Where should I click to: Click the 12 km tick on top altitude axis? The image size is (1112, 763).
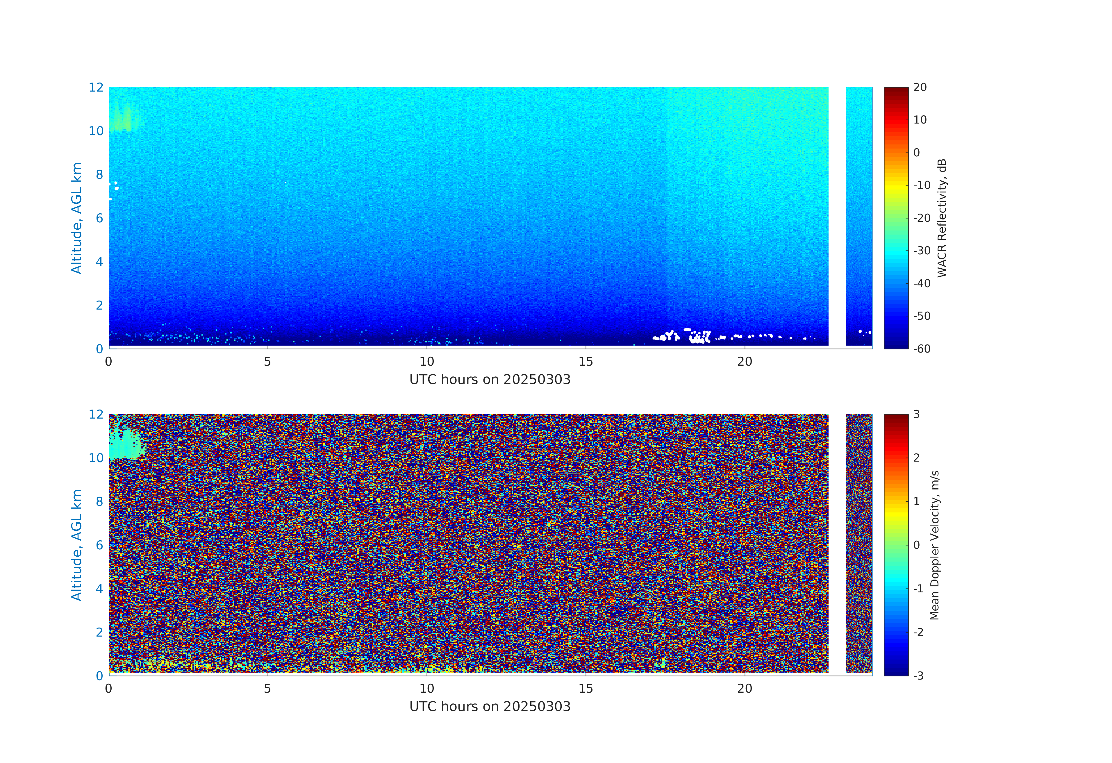pos(96,87)
